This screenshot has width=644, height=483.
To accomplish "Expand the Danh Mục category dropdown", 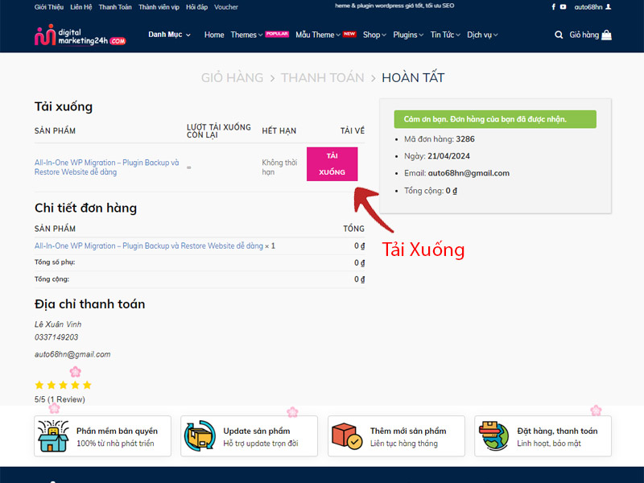I will coord(169,35).
